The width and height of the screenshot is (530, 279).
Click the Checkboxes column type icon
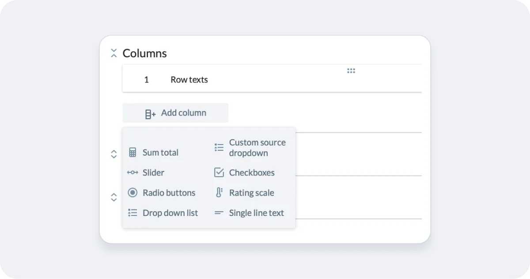click(218, 172)
